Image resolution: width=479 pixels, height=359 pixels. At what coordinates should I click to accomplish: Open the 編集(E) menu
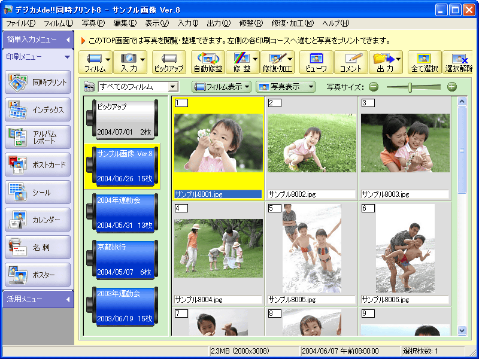[x=125, y=23]
